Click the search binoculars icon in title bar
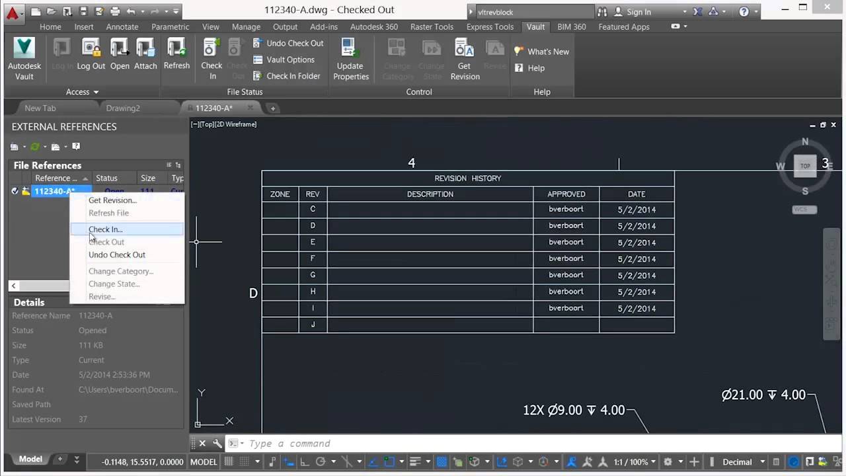 point(602,11)
